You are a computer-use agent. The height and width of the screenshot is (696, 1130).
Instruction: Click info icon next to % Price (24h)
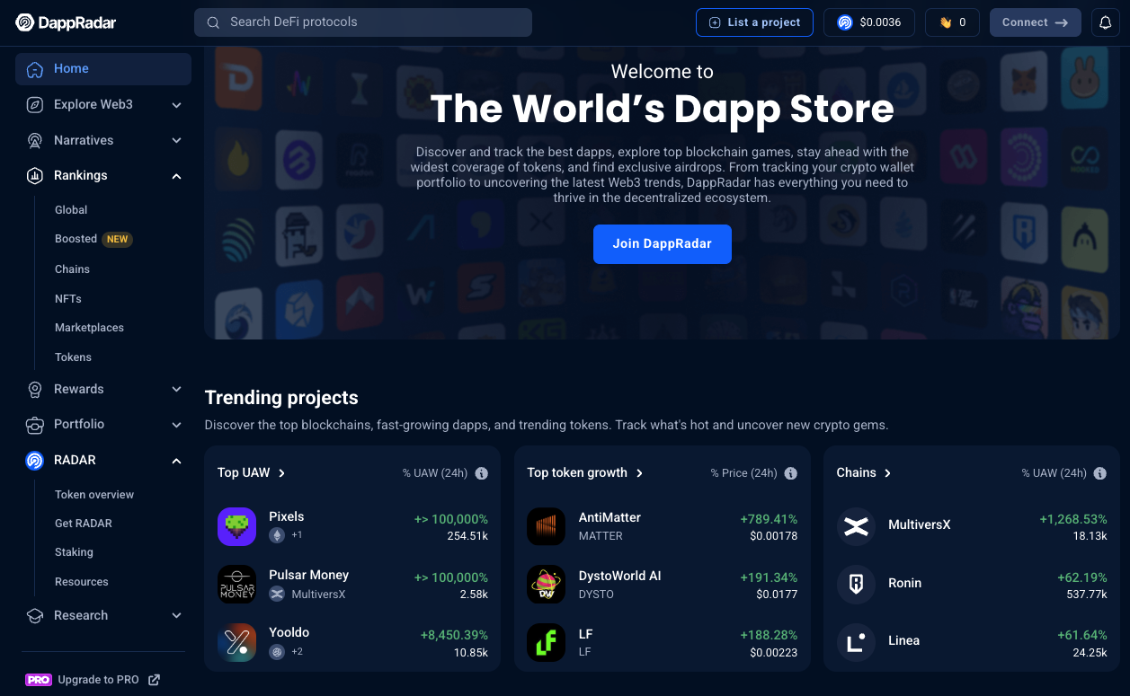[x=791, y=473]
